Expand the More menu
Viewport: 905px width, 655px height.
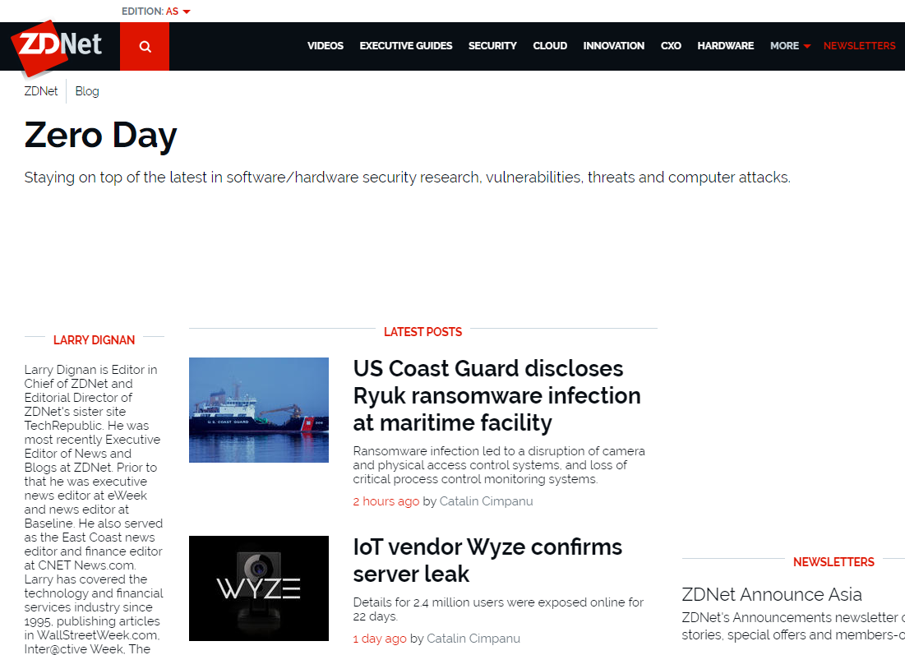click(790, 45)
